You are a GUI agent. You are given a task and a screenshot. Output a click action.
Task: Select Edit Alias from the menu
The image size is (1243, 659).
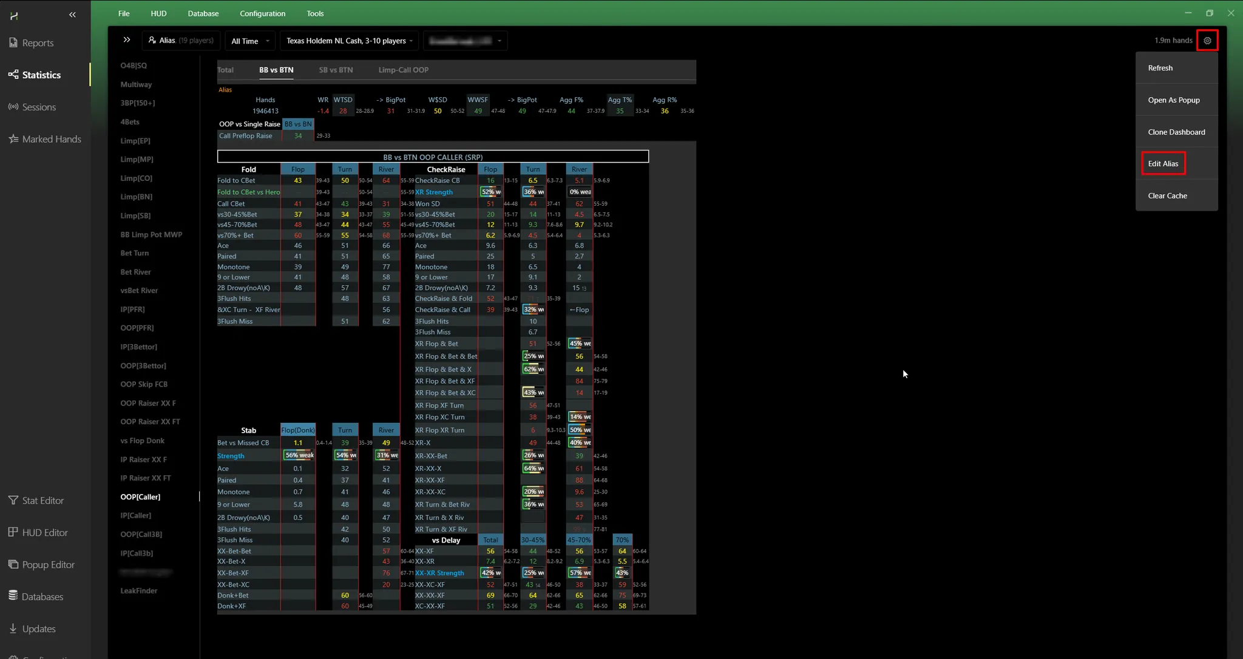[1163, 164]
